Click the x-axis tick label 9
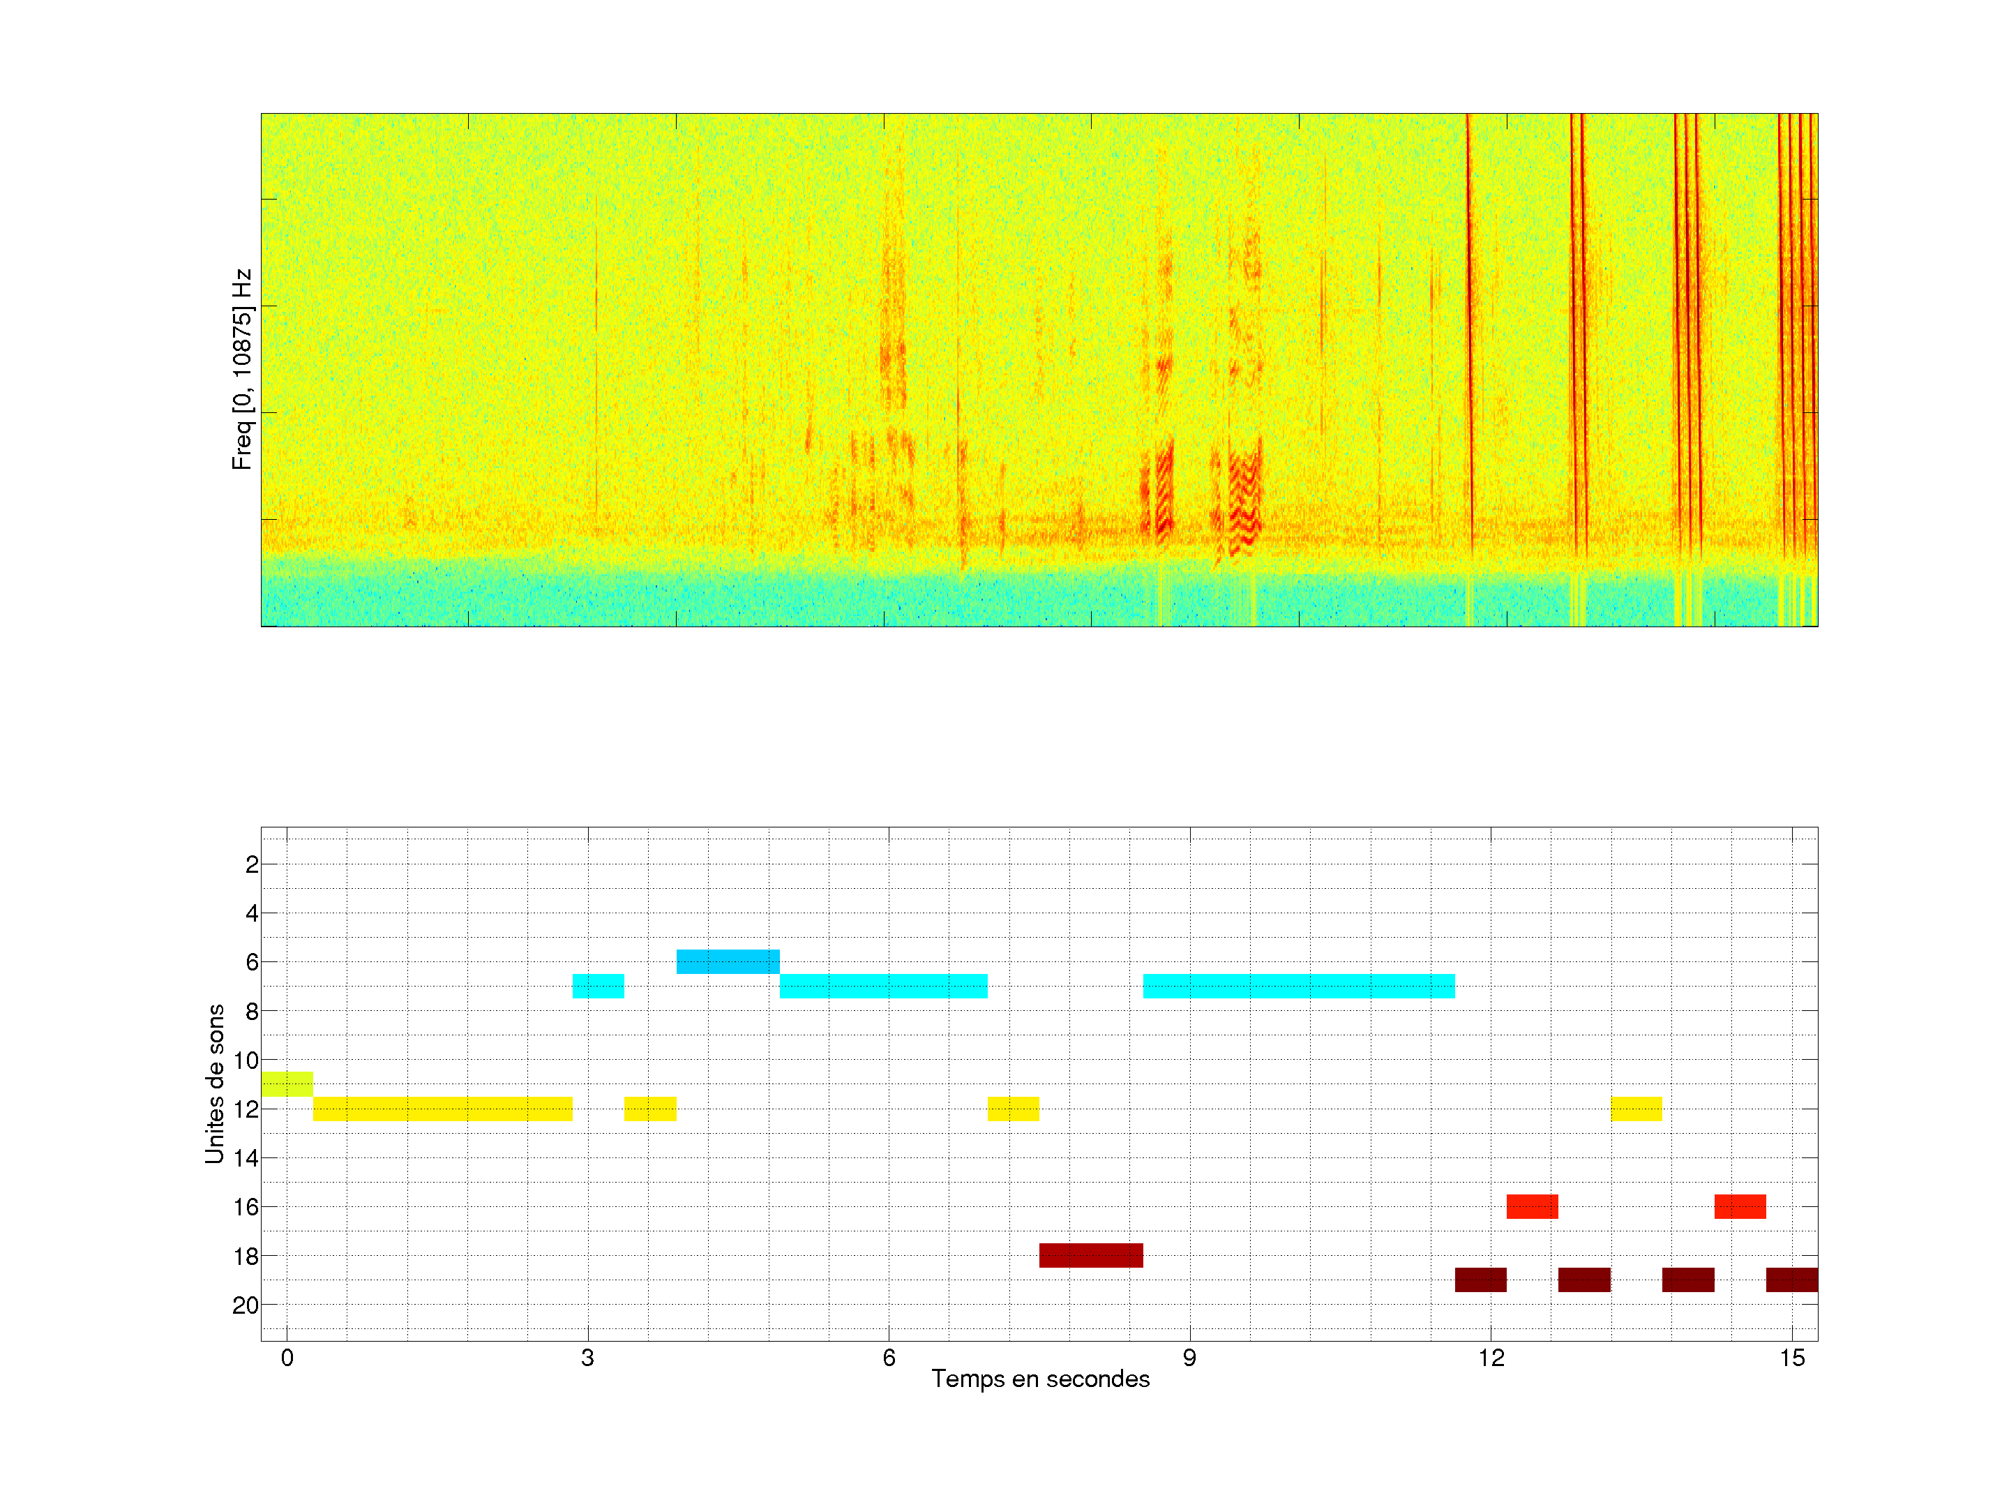 coord(1189,1358)
